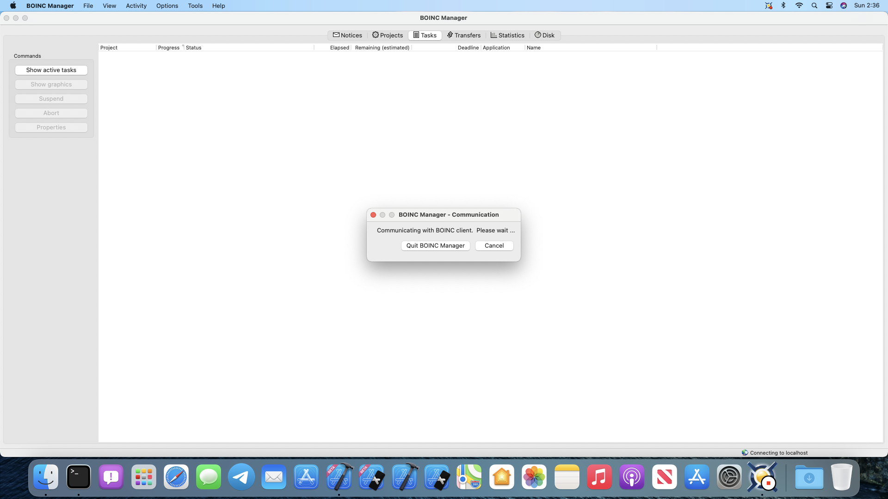
Task: Click the Suspend command button
Action: tap(51, 98)
